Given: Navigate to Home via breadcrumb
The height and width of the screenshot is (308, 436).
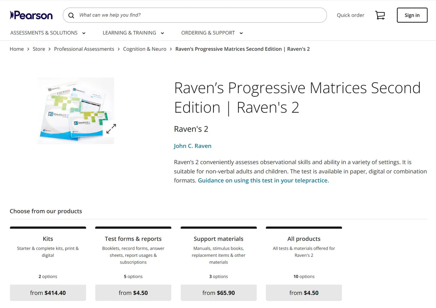Looking at the screenshot, I should (x=17, y=49).
